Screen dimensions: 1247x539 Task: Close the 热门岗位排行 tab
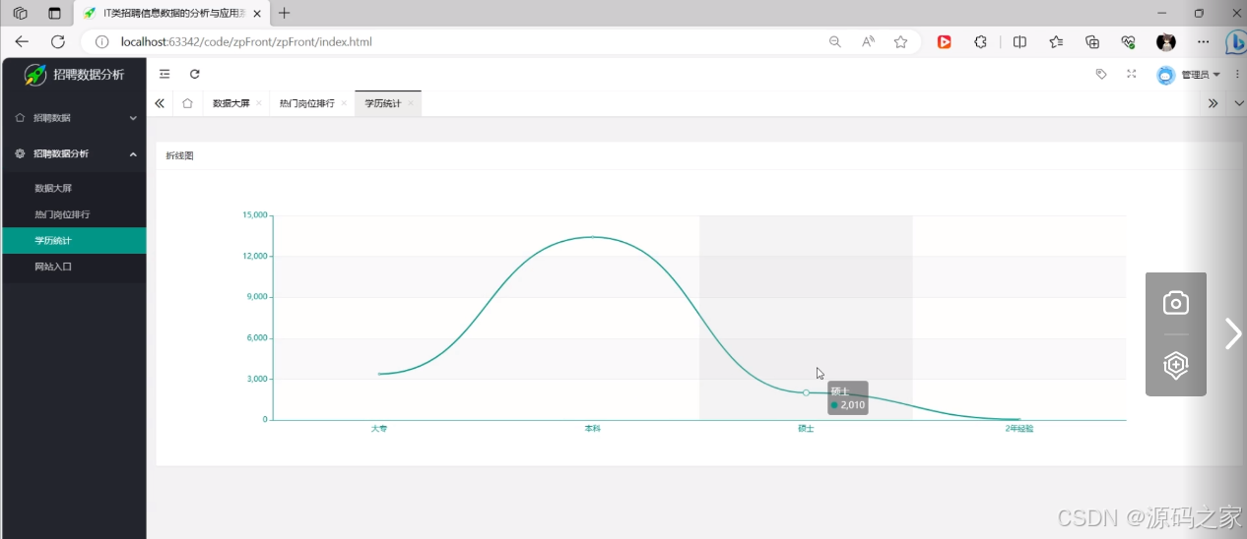(x=344, y=103)
